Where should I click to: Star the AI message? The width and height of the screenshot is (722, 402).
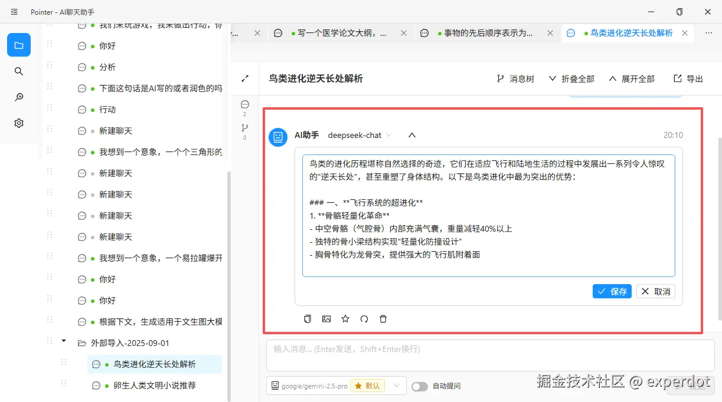[345, 319]
